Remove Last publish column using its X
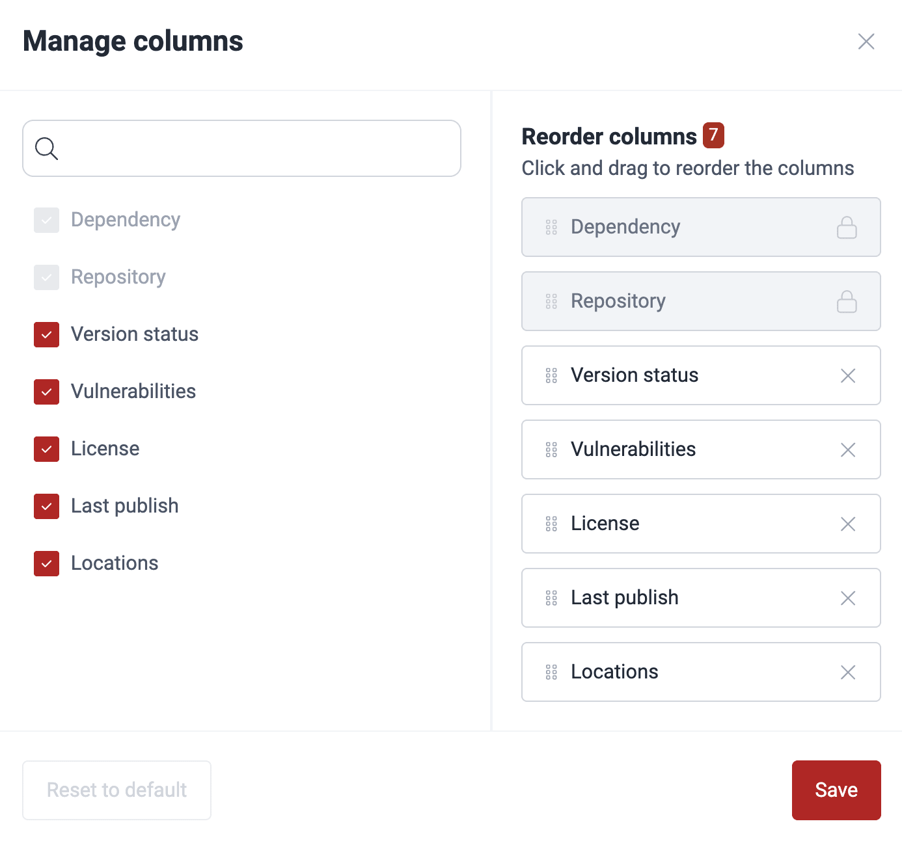902x843 pixels. tap(847, 598)
